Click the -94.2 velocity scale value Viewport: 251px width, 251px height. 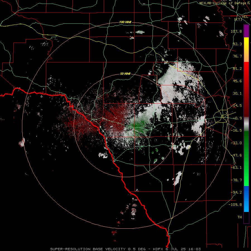tap(236, 192)
